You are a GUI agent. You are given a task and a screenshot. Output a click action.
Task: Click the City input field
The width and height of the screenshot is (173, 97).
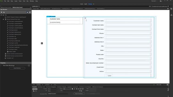coord(128,46)
